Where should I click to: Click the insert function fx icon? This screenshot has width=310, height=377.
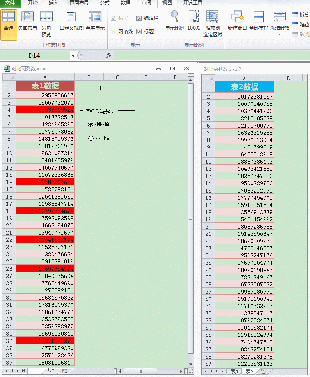109,55
